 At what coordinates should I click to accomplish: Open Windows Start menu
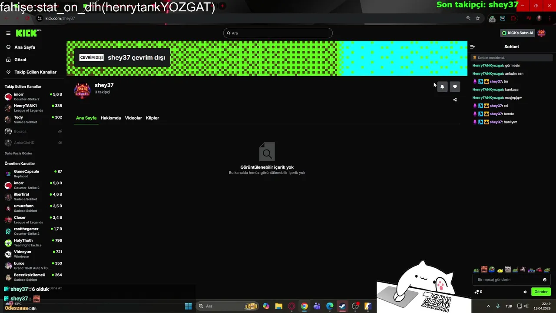(188, 306)
